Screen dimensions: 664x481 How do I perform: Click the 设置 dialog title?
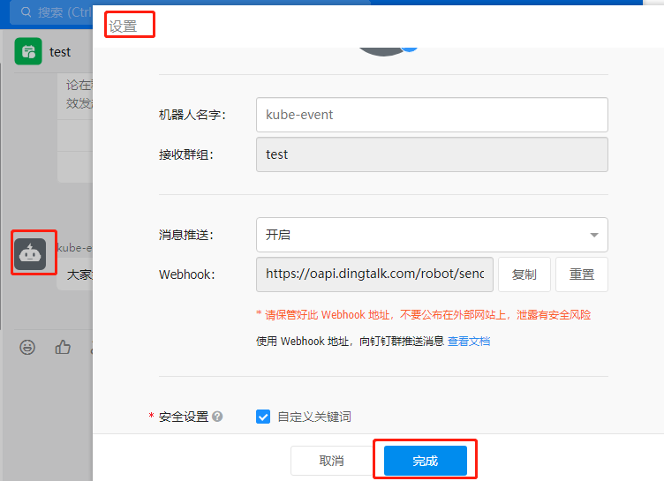tap(123, 26)
